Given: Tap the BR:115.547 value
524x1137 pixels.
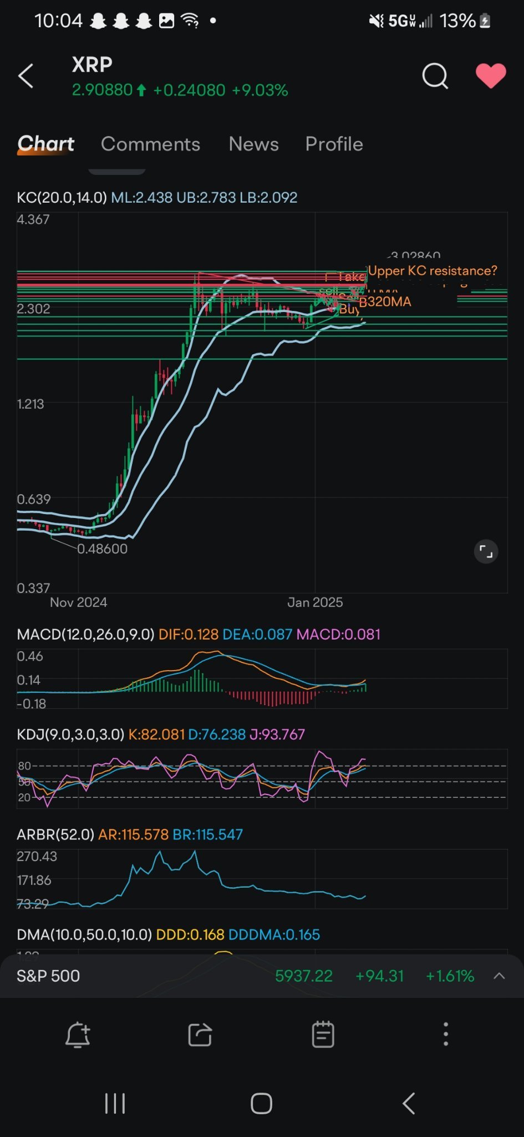Looking at the screenshot, I should (x=208, y=834).
